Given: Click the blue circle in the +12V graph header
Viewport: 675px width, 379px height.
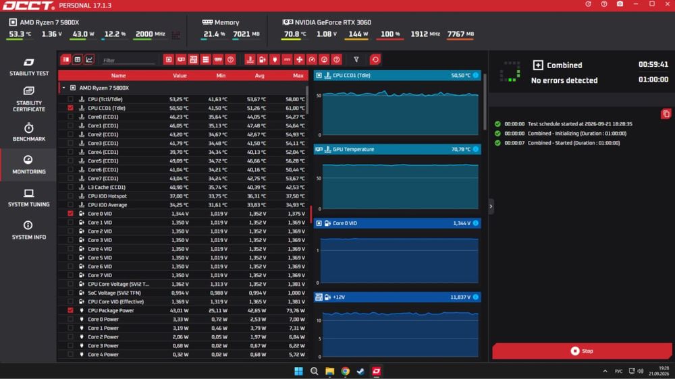Looking at the screenshot, I should (476, 297).
